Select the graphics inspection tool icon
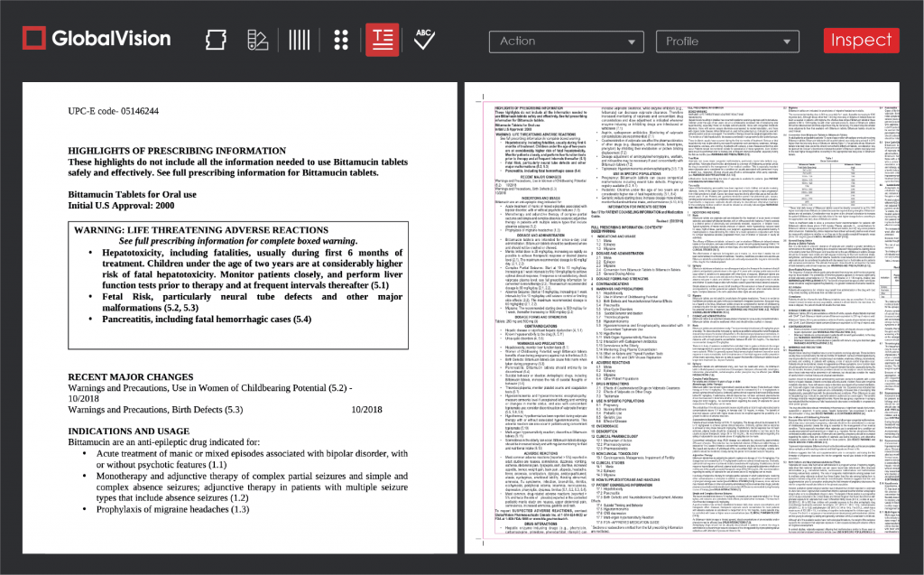The height and width of the screenshot is (575, 924). pos(215,40)
